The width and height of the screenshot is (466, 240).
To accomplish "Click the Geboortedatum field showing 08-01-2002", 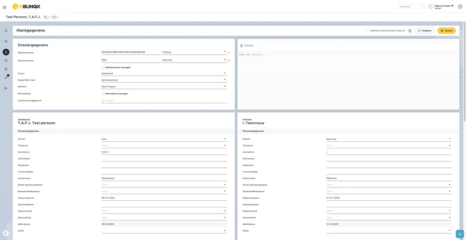I will point(164,198).
